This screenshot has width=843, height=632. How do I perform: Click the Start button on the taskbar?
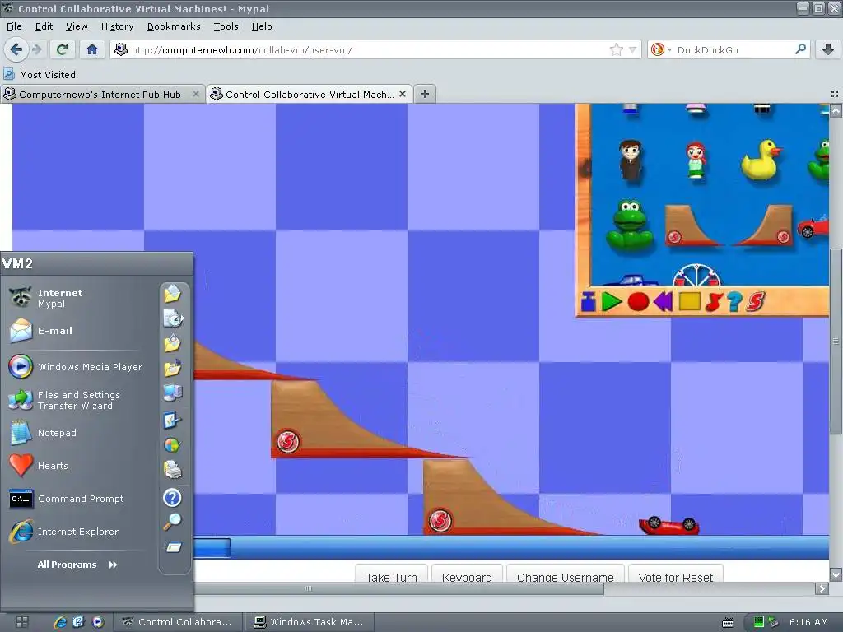(x=21, y=622)
